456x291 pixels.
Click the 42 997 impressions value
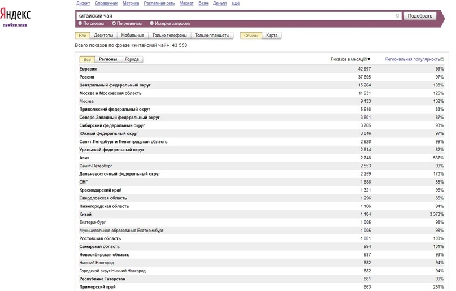point(364,69)
